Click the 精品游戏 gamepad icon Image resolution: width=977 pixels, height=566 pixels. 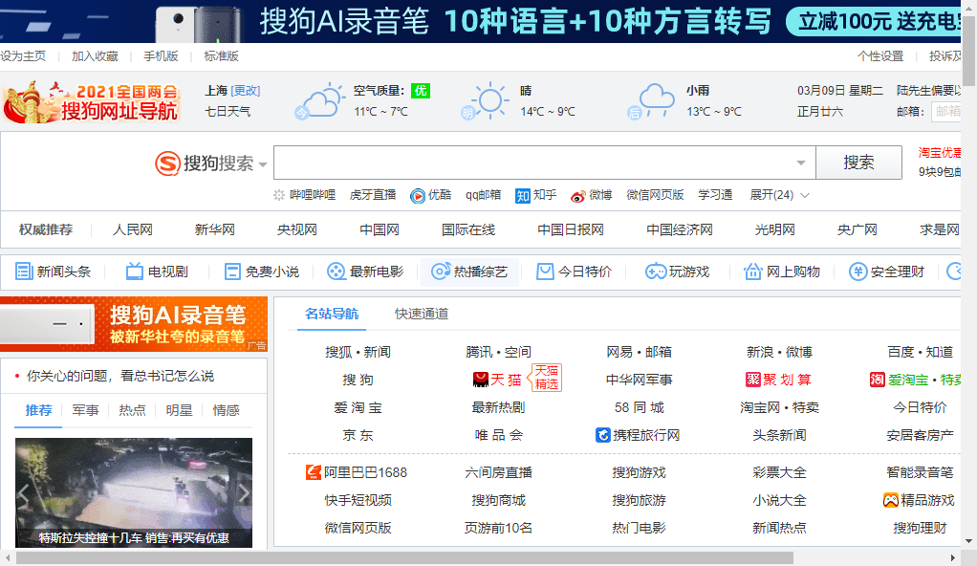(890, 500)
